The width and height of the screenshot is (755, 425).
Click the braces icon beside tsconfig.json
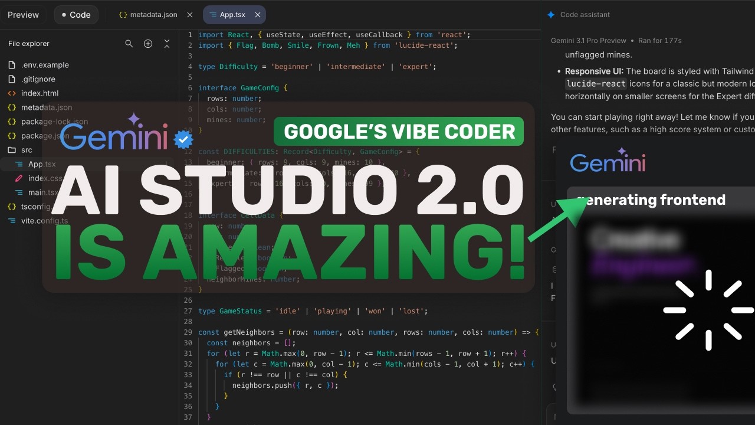[x=12, y=207]
